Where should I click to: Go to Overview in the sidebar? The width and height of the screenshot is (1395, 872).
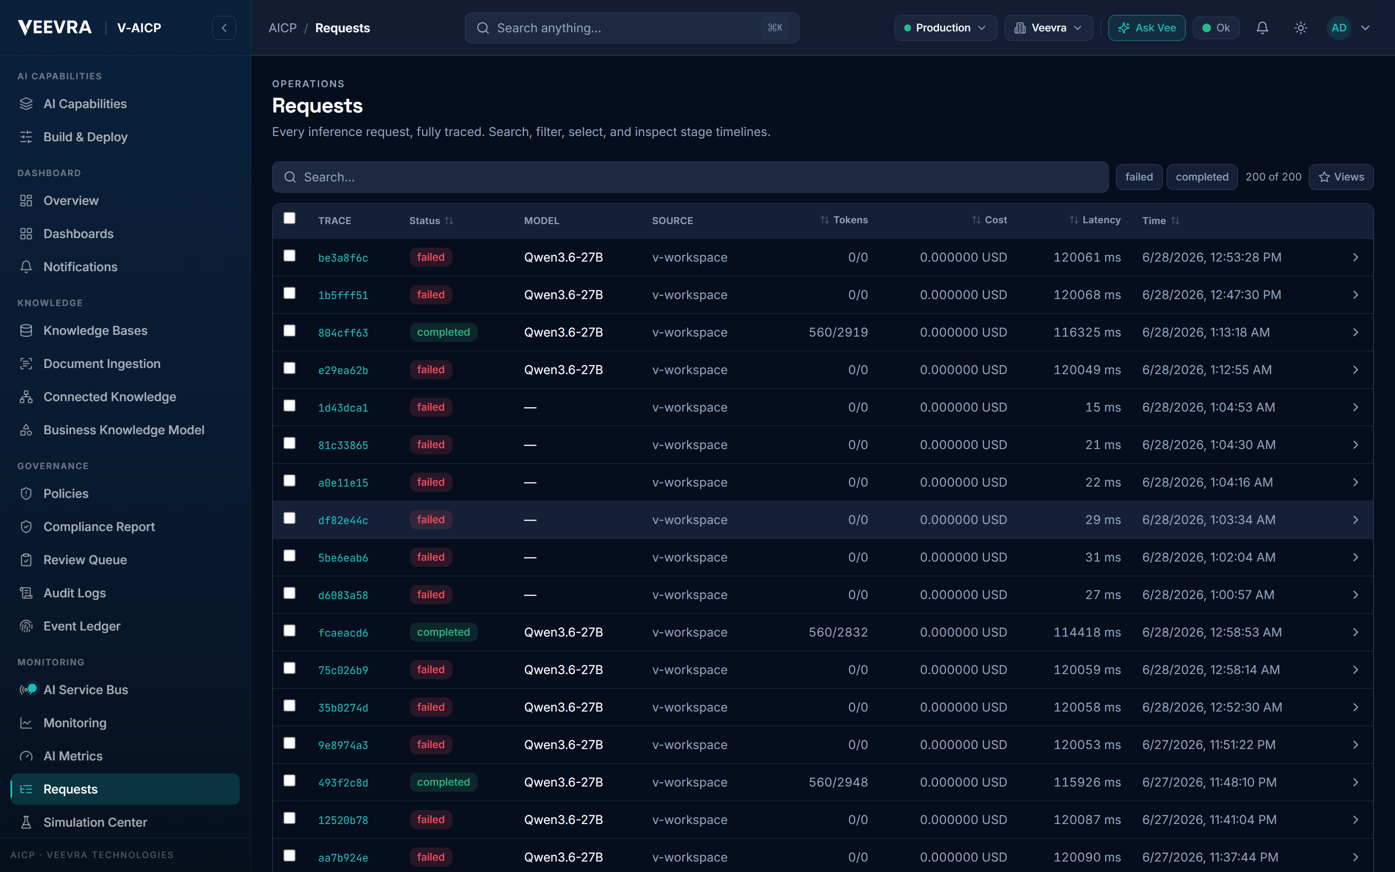125,201
